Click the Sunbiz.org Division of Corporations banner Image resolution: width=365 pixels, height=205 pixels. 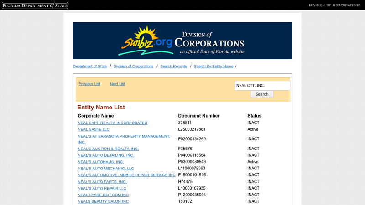pos(182,41)
